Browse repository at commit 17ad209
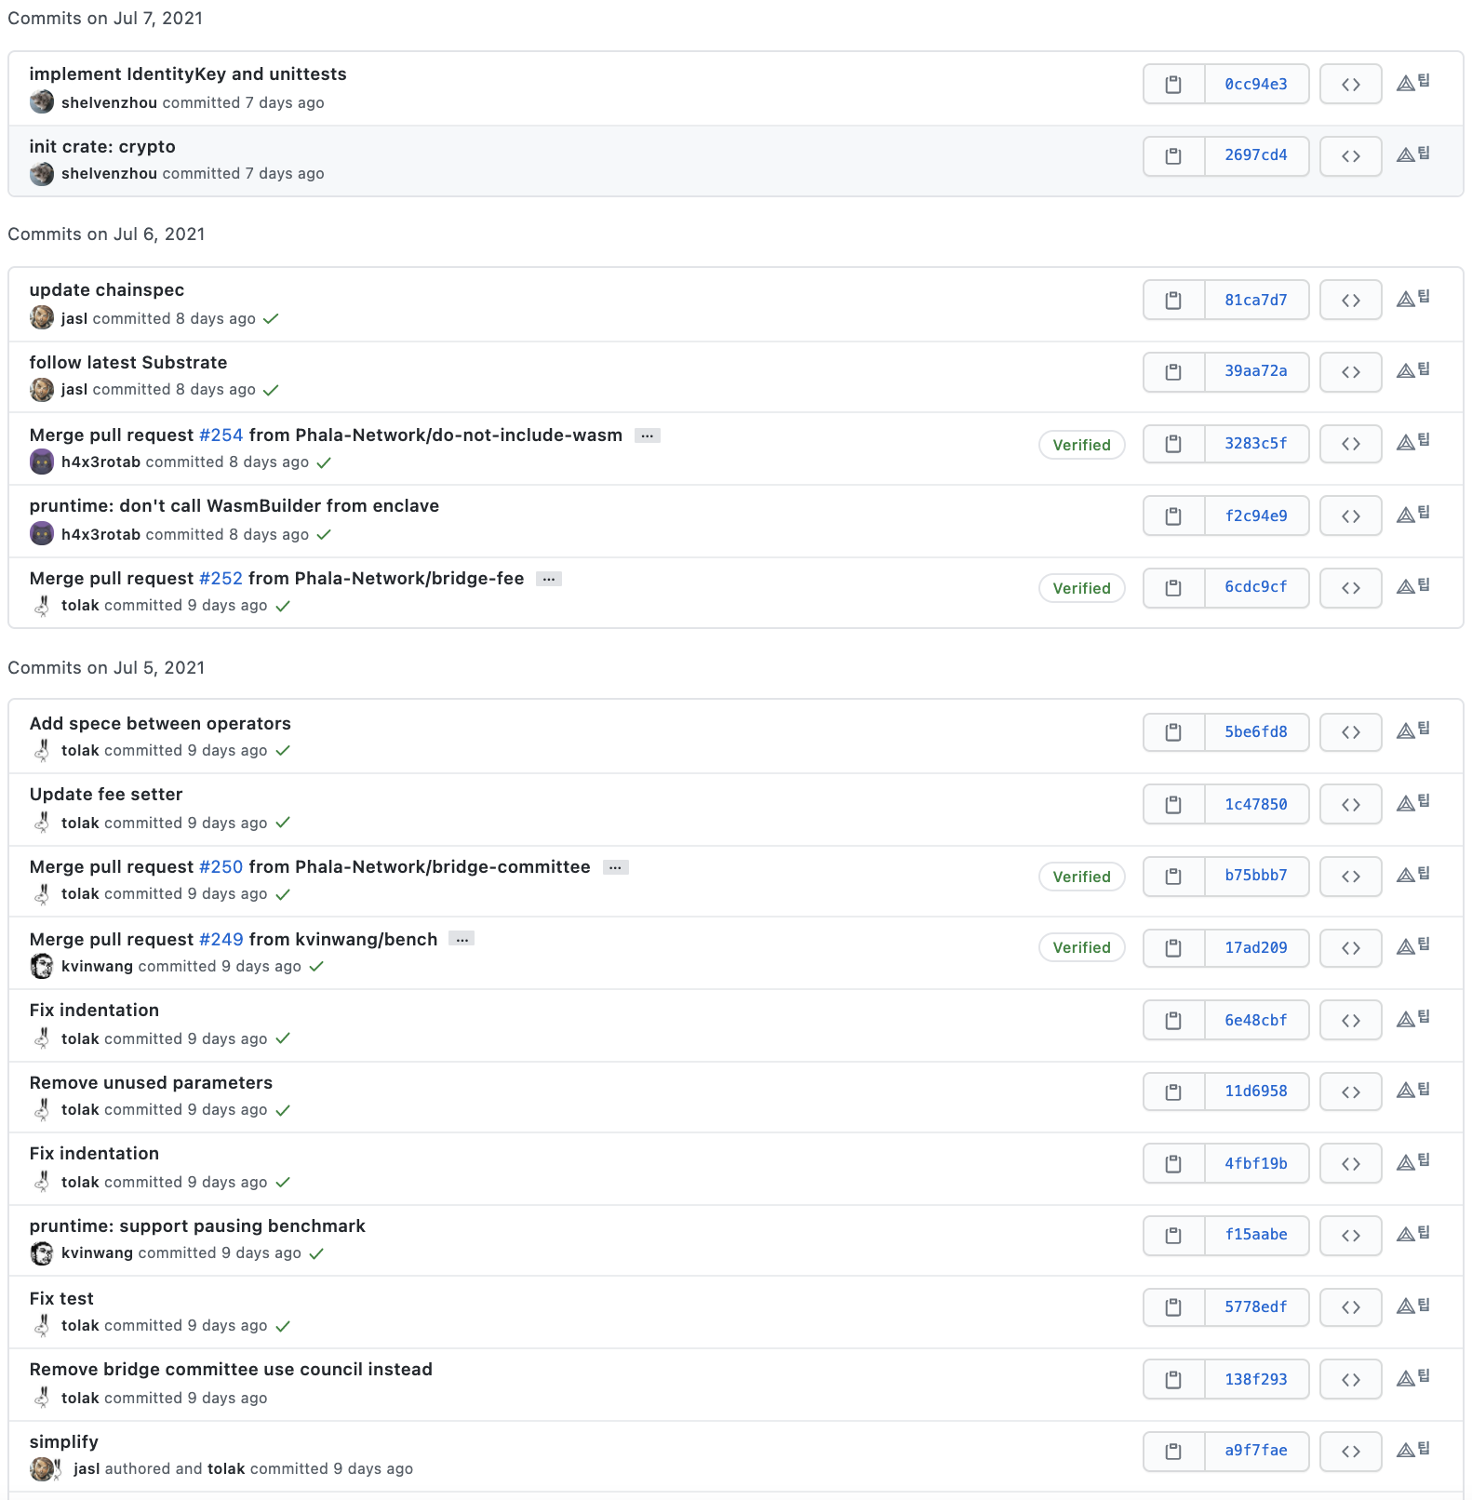 point(1351,948)
